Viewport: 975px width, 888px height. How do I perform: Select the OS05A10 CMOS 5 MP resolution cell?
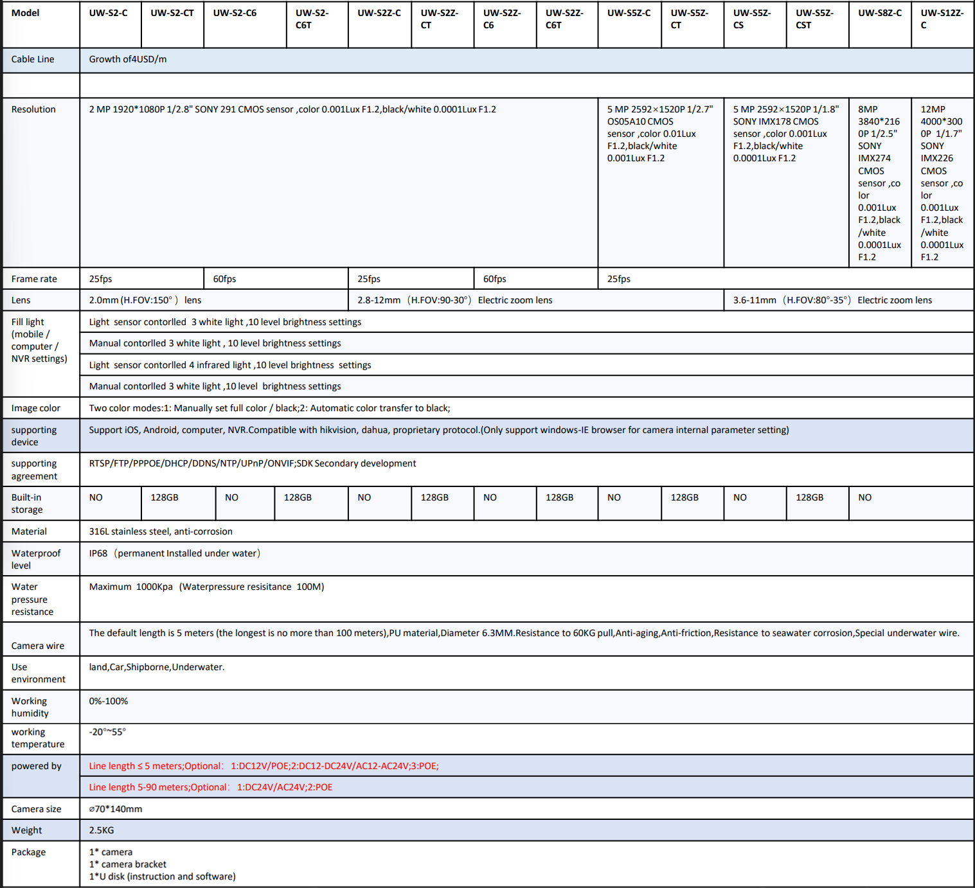click(659, 134)
